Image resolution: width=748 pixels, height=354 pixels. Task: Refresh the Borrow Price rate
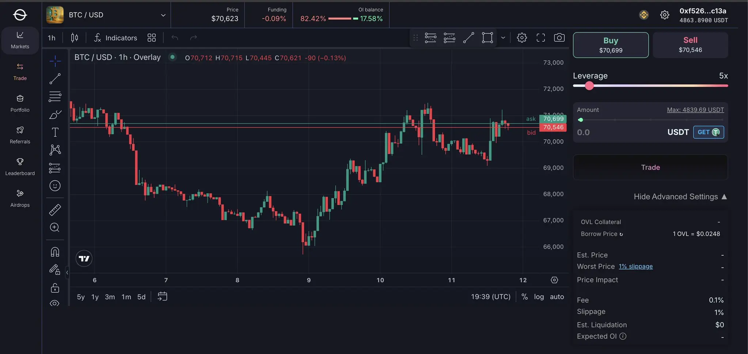(621, 234)
